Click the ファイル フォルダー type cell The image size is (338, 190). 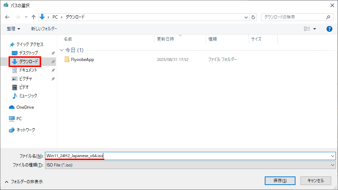pos(222,60)
